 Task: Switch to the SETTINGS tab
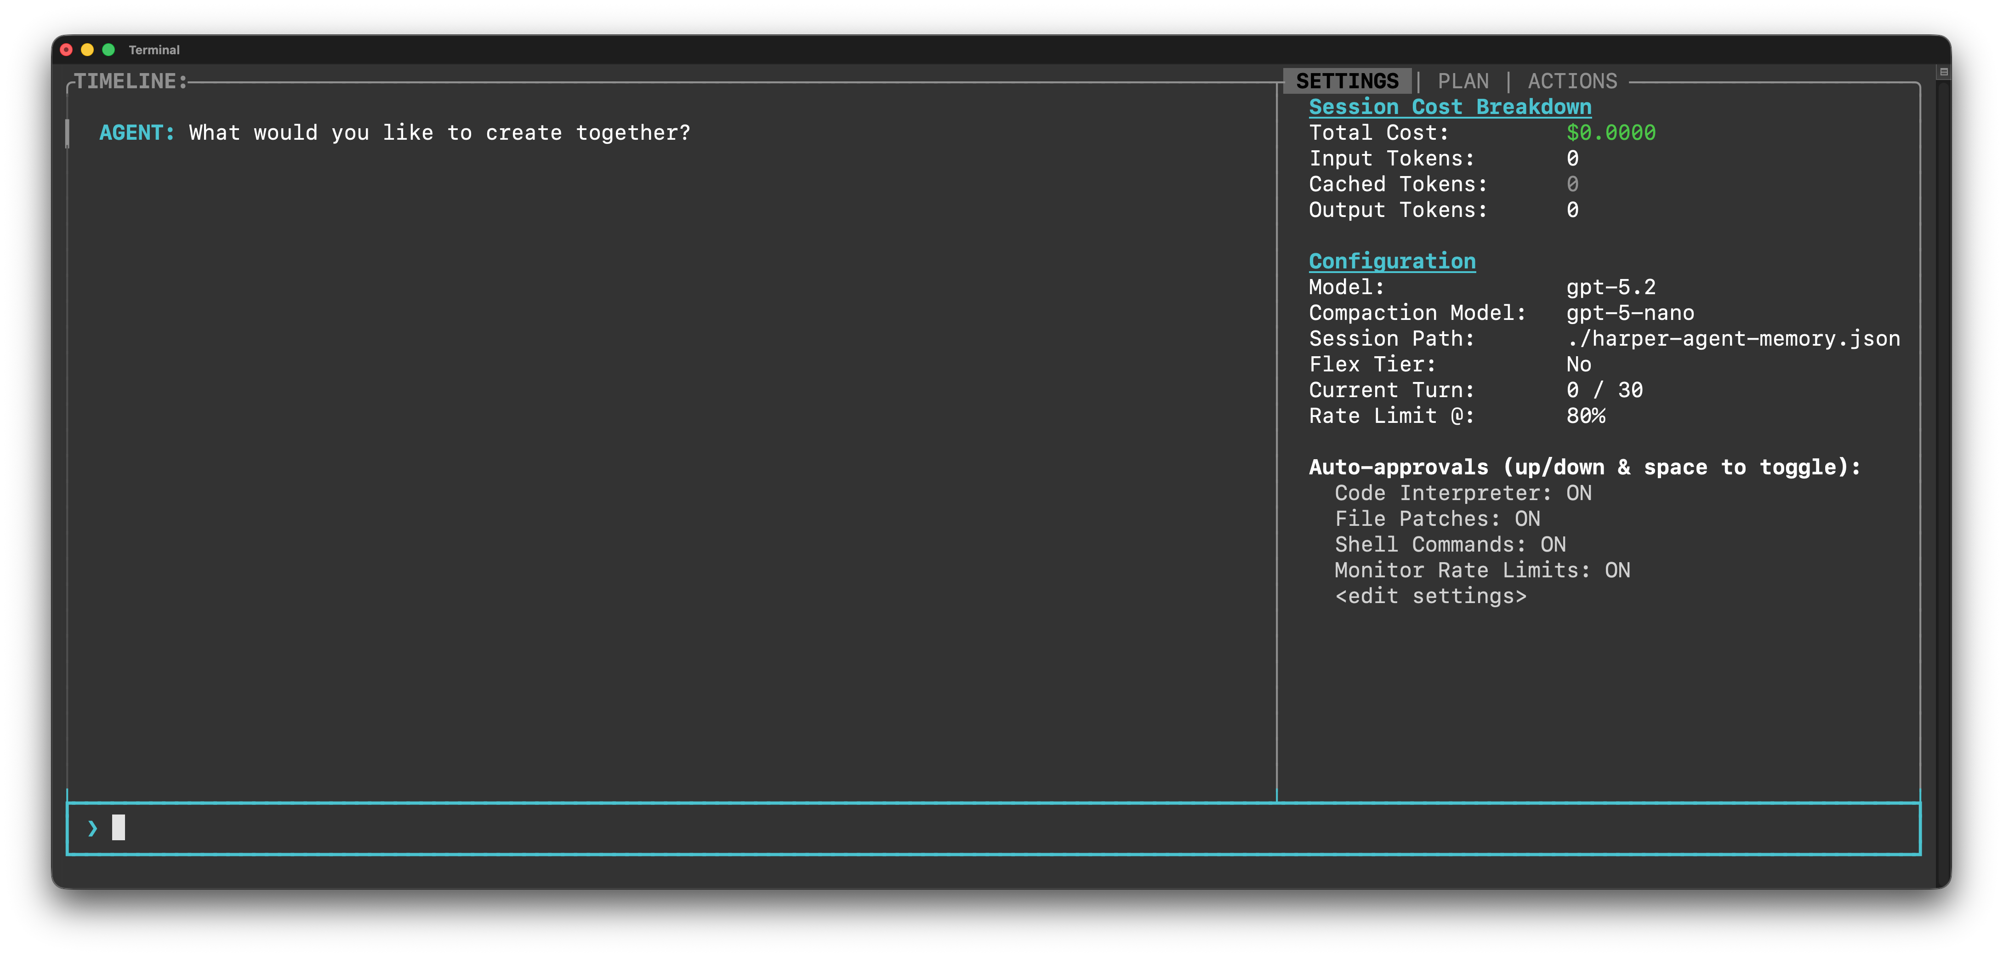click(1347, 81)
